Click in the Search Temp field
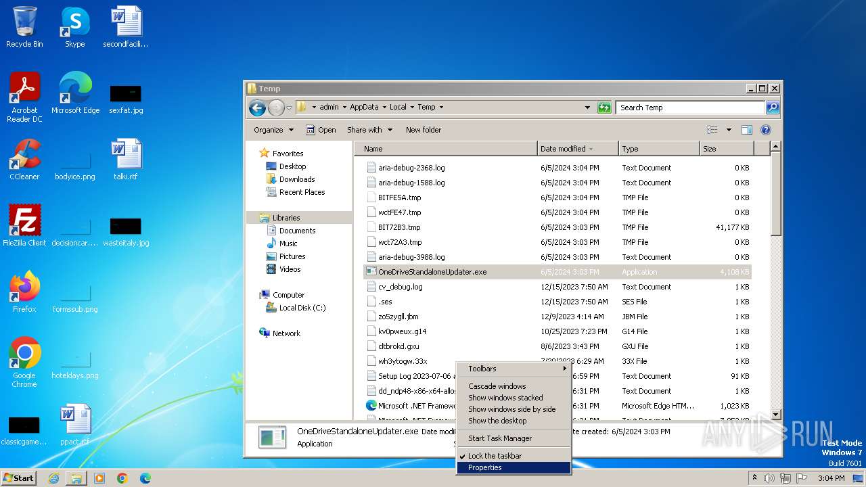Screen dimensions: 866x487 [x=690, y=107]
